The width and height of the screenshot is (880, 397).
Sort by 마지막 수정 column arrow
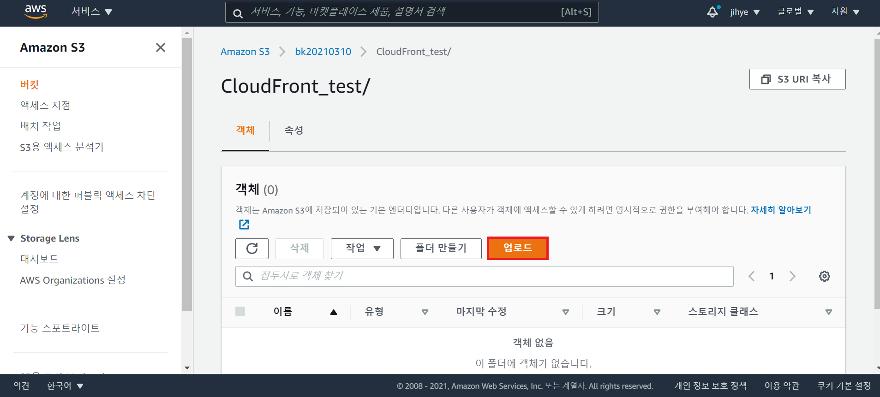(x=566, y=312)
